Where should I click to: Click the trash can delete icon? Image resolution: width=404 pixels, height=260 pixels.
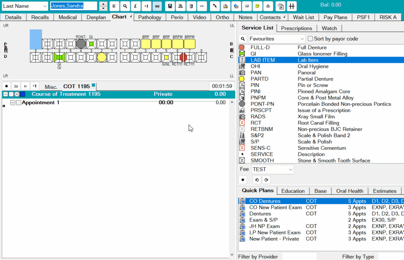click(x=191, y=6)
